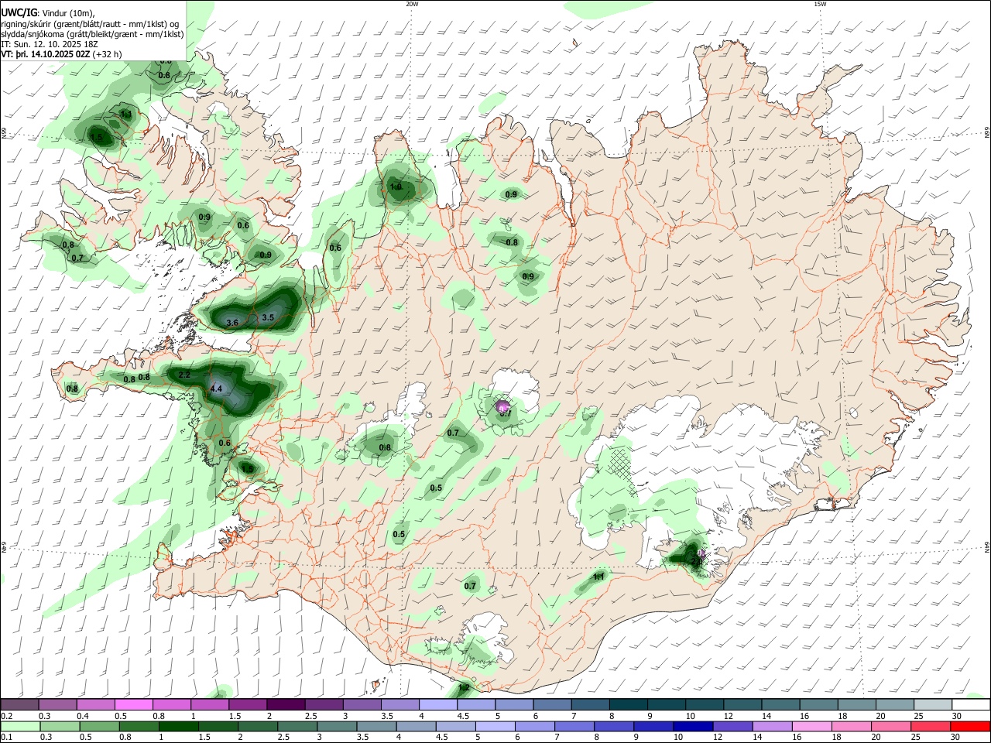Pick the upper legend swatch between 4 and 4.5
Viewport: 991px width, 743px height.
coord(438,704)
